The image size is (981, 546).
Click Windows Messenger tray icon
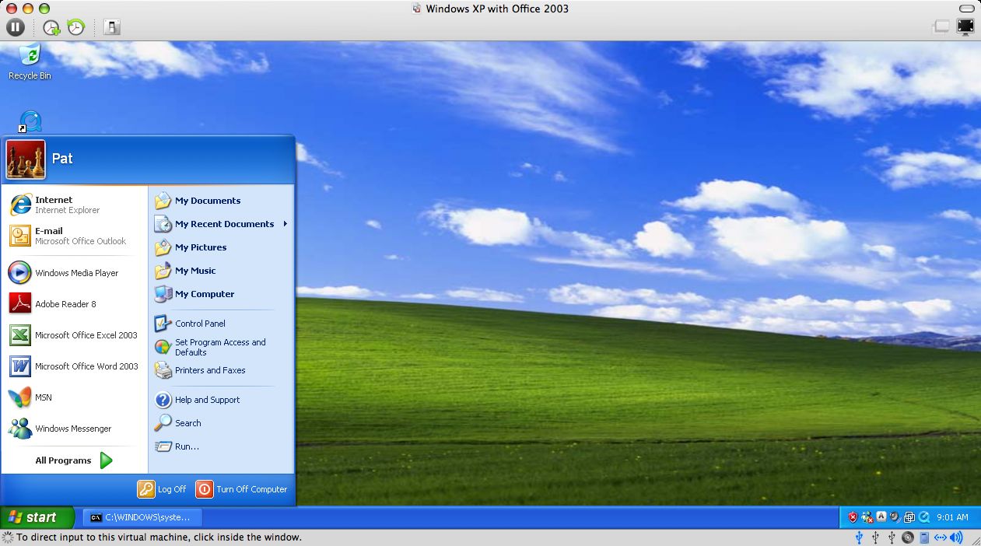[x=867, y=516]
